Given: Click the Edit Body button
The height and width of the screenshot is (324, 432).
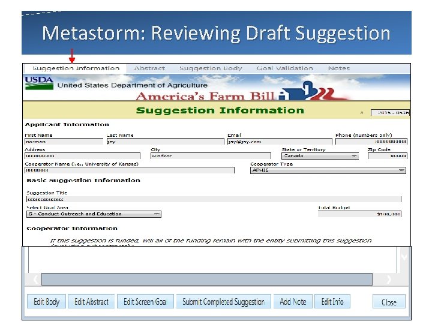Looking at the screenshot, I should pyautogui.click(x=46, y=301).
